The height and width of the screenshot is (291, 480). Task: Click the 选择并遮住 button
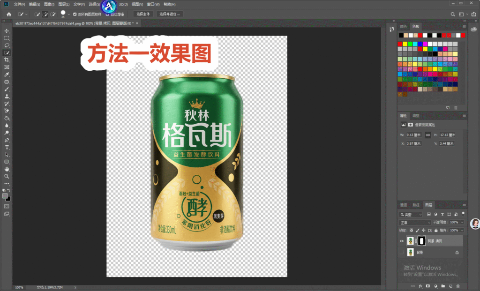[170, 14]
